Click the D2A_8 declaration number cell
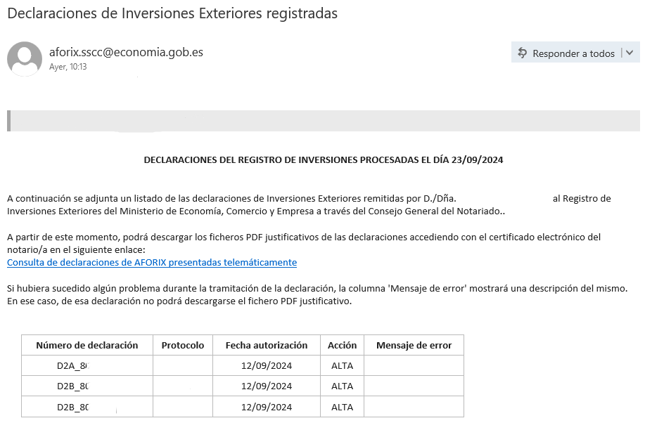Image resolution: width=645 pixels, height=430 pixels. pos(72,365)
